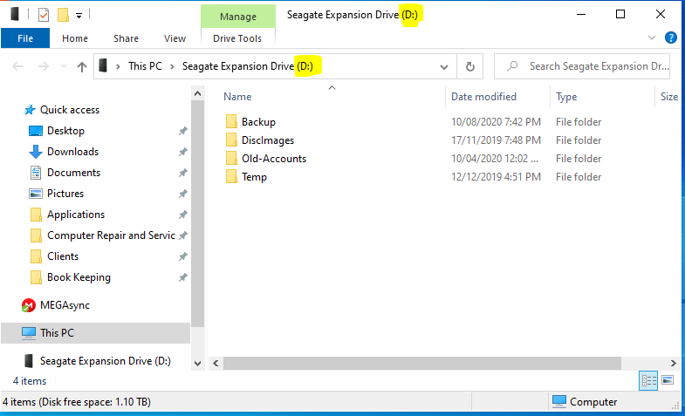Click the pin icon beside Desktop
Viewport: 685px width, 416px height.
pyautogui.click(x=183, y=131)
